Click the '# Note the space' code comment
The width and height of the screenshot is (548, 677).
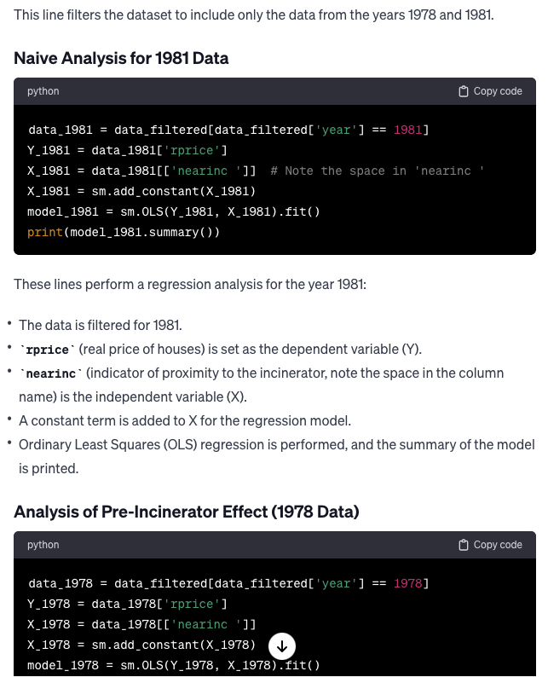(378, 171)
